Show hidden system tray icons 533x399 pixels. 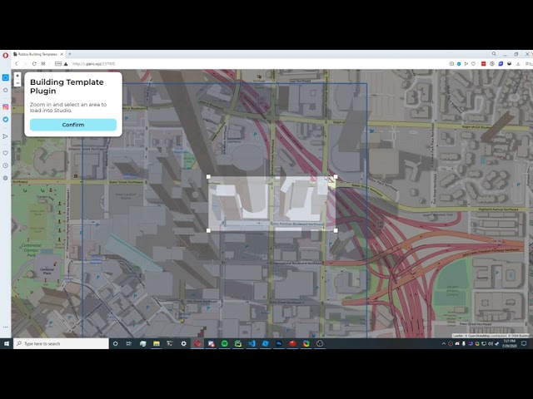444,343
